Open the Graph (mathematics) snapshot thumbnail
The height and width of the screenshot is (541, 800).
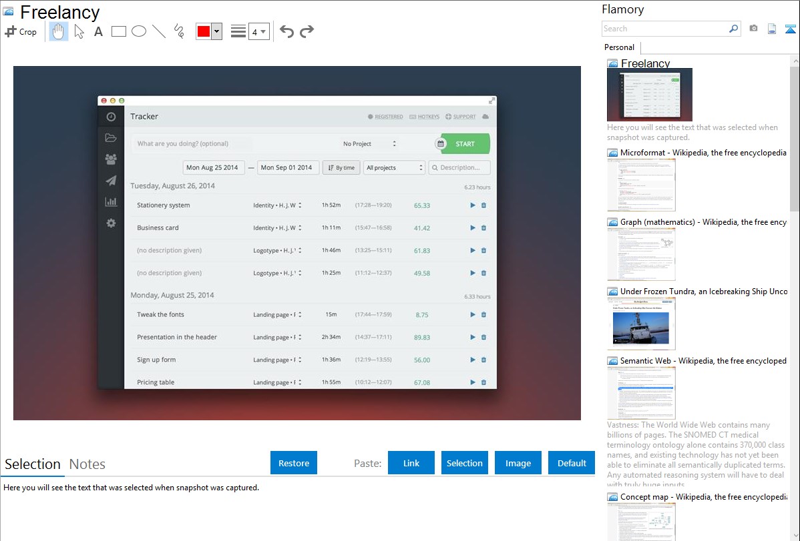pos(641,254)
